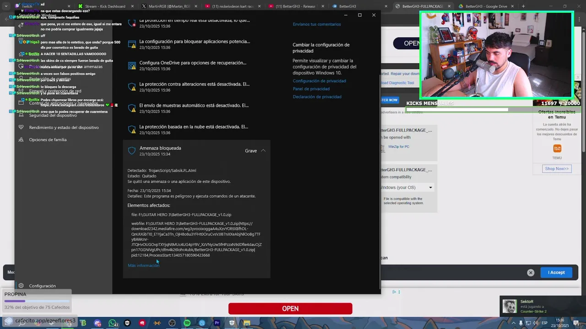Viewport: 586px width, 329px height.
Task: Open protección basada en la nube notification
Action: pyautogui.click(x=195, y=130)
